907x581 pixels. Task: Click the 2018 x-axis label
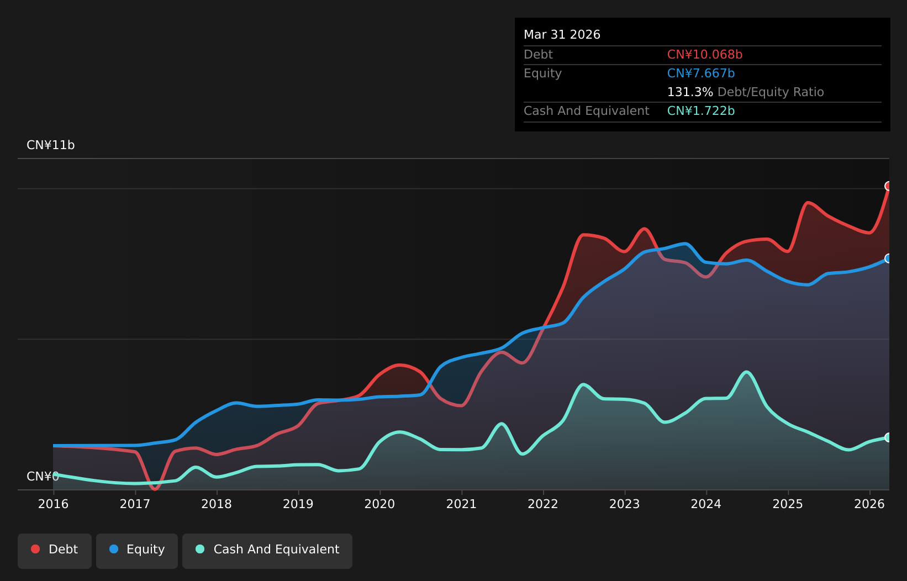pyautogui.click(x=217, y=504)
